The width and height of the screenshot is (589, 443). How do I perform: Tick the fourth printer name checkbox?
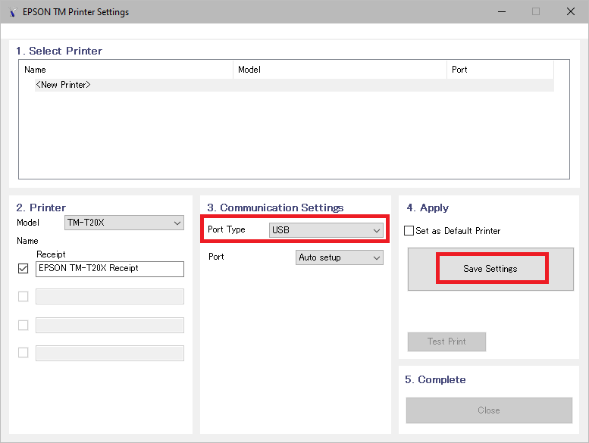pyautogui.click(x=23, y=353)
